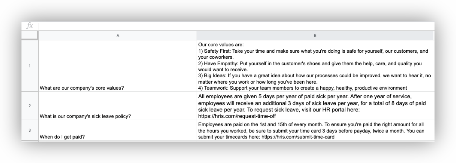Image resolution: width=456 pixels, height=163 pixels.
Task: Click into the formula bar input
Action: [x=237, y=26]
